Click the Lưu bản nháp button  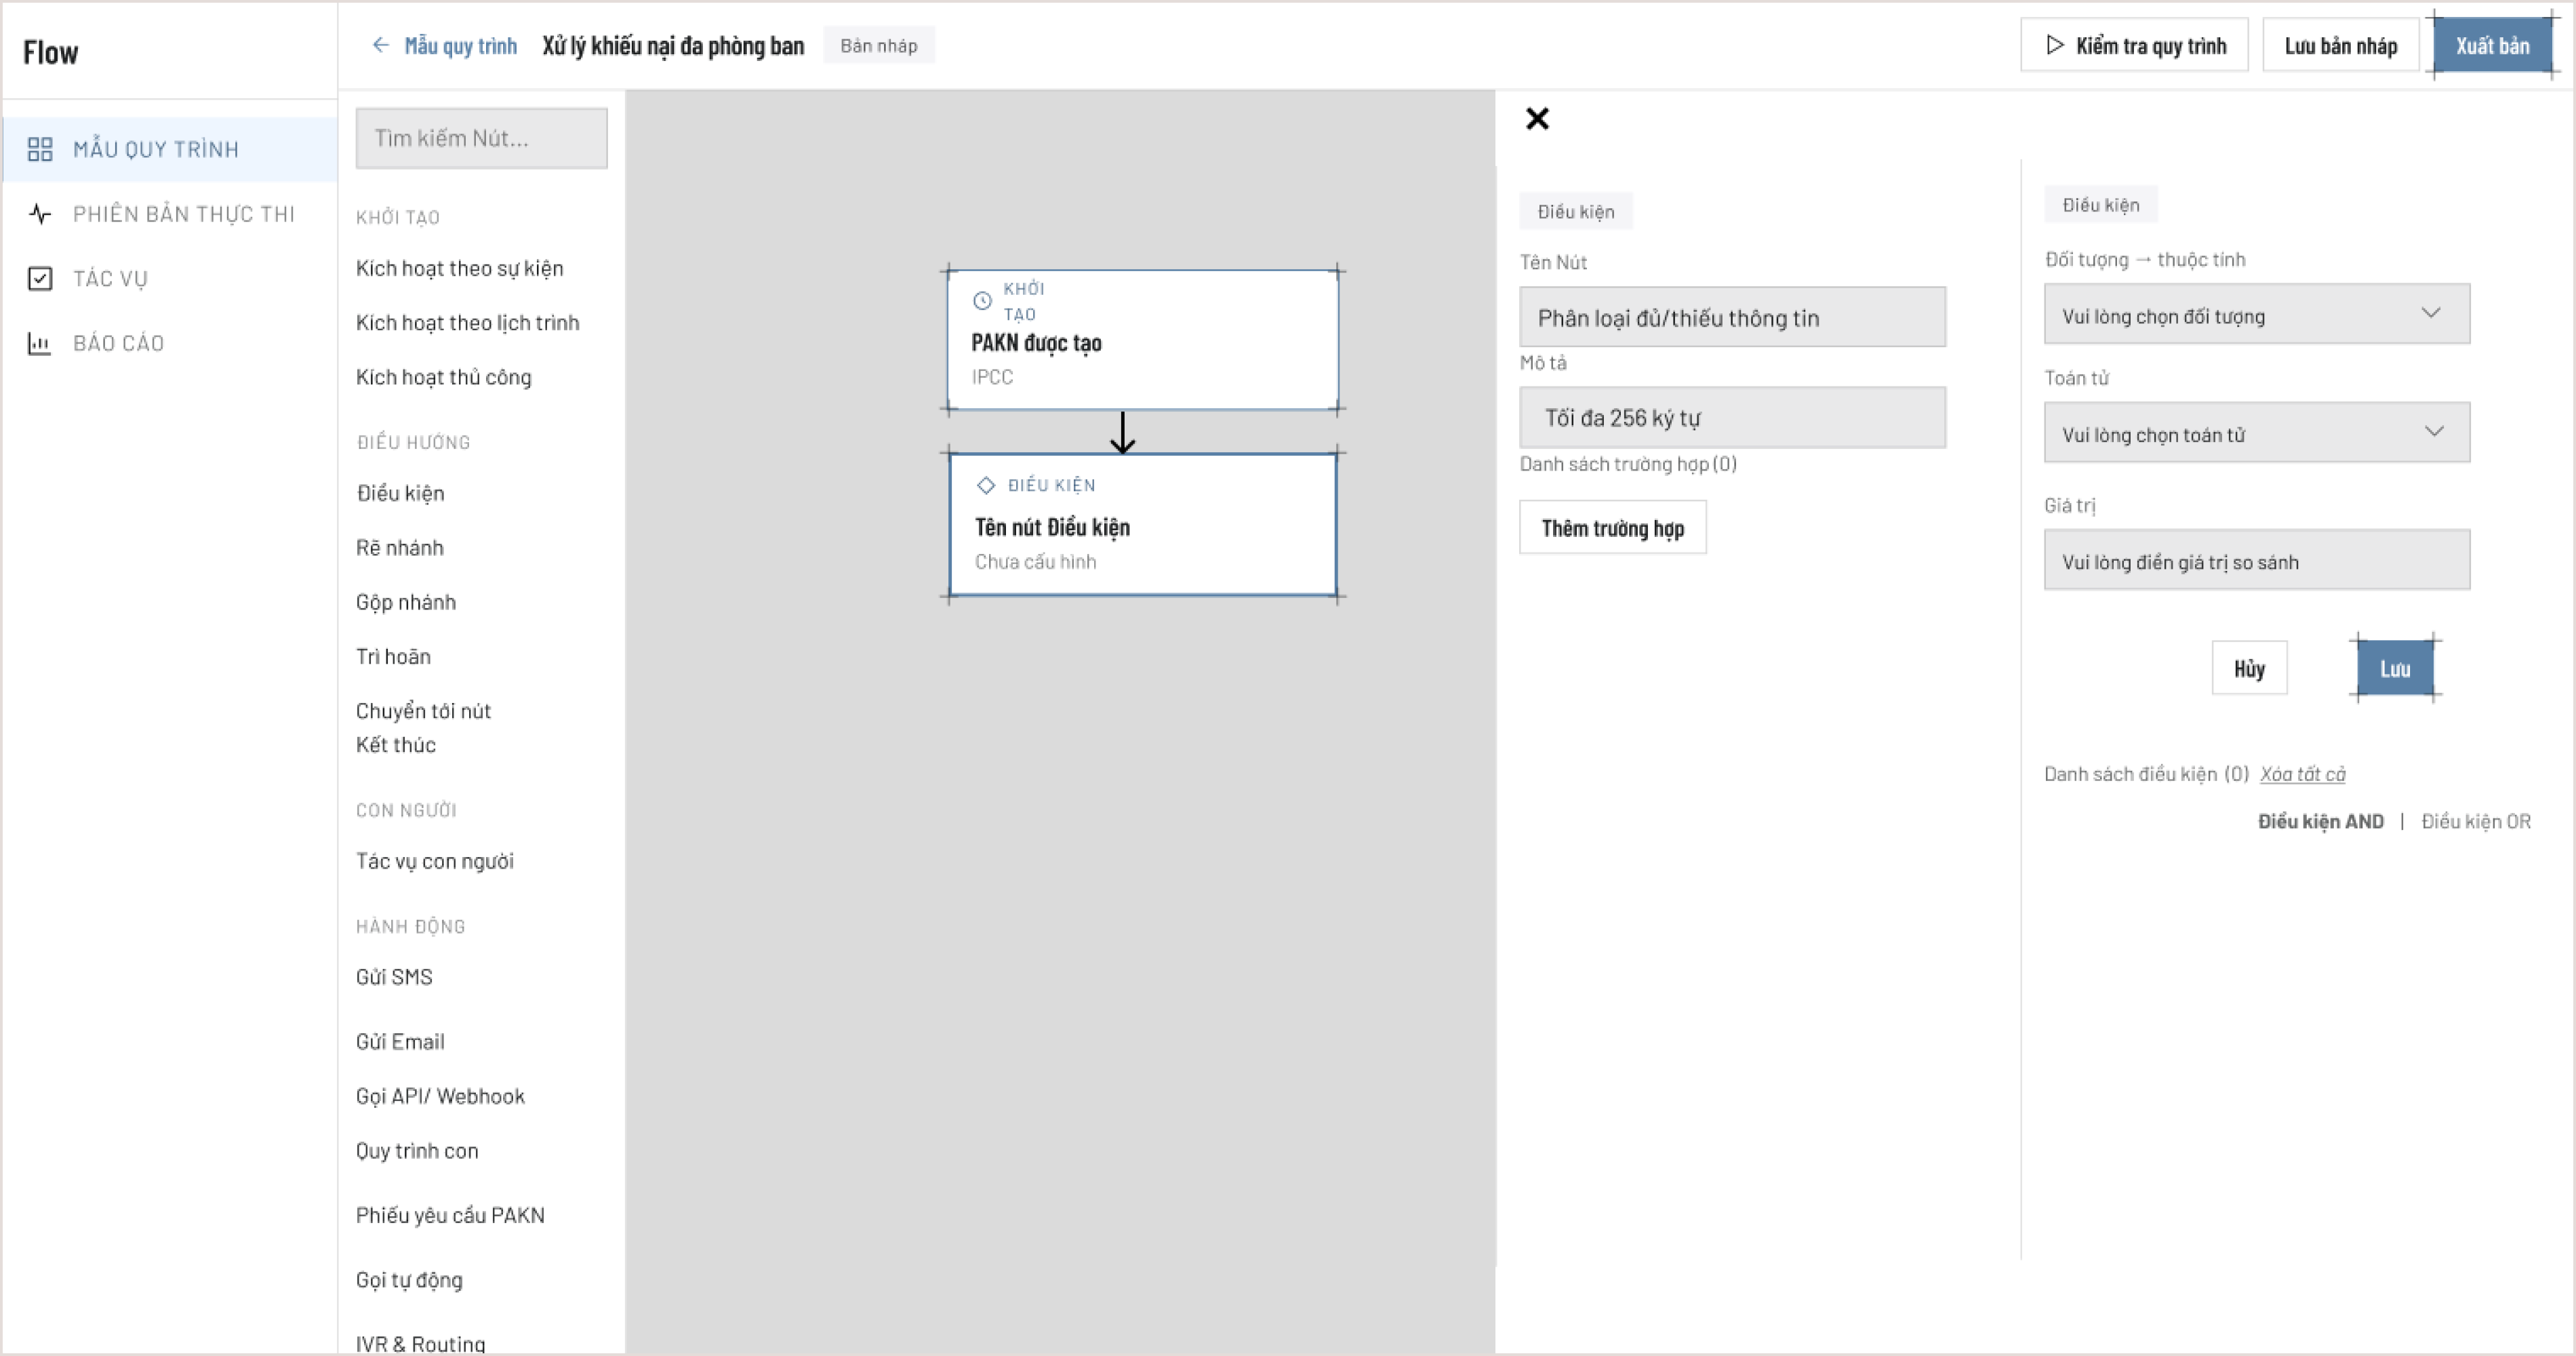click(x=2340, y=45)
